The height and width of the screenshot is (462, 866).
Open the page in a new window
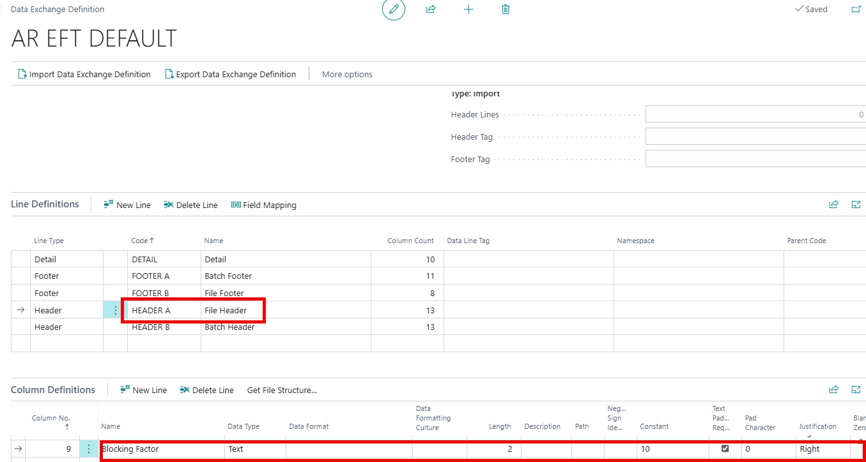pos(856,9)
